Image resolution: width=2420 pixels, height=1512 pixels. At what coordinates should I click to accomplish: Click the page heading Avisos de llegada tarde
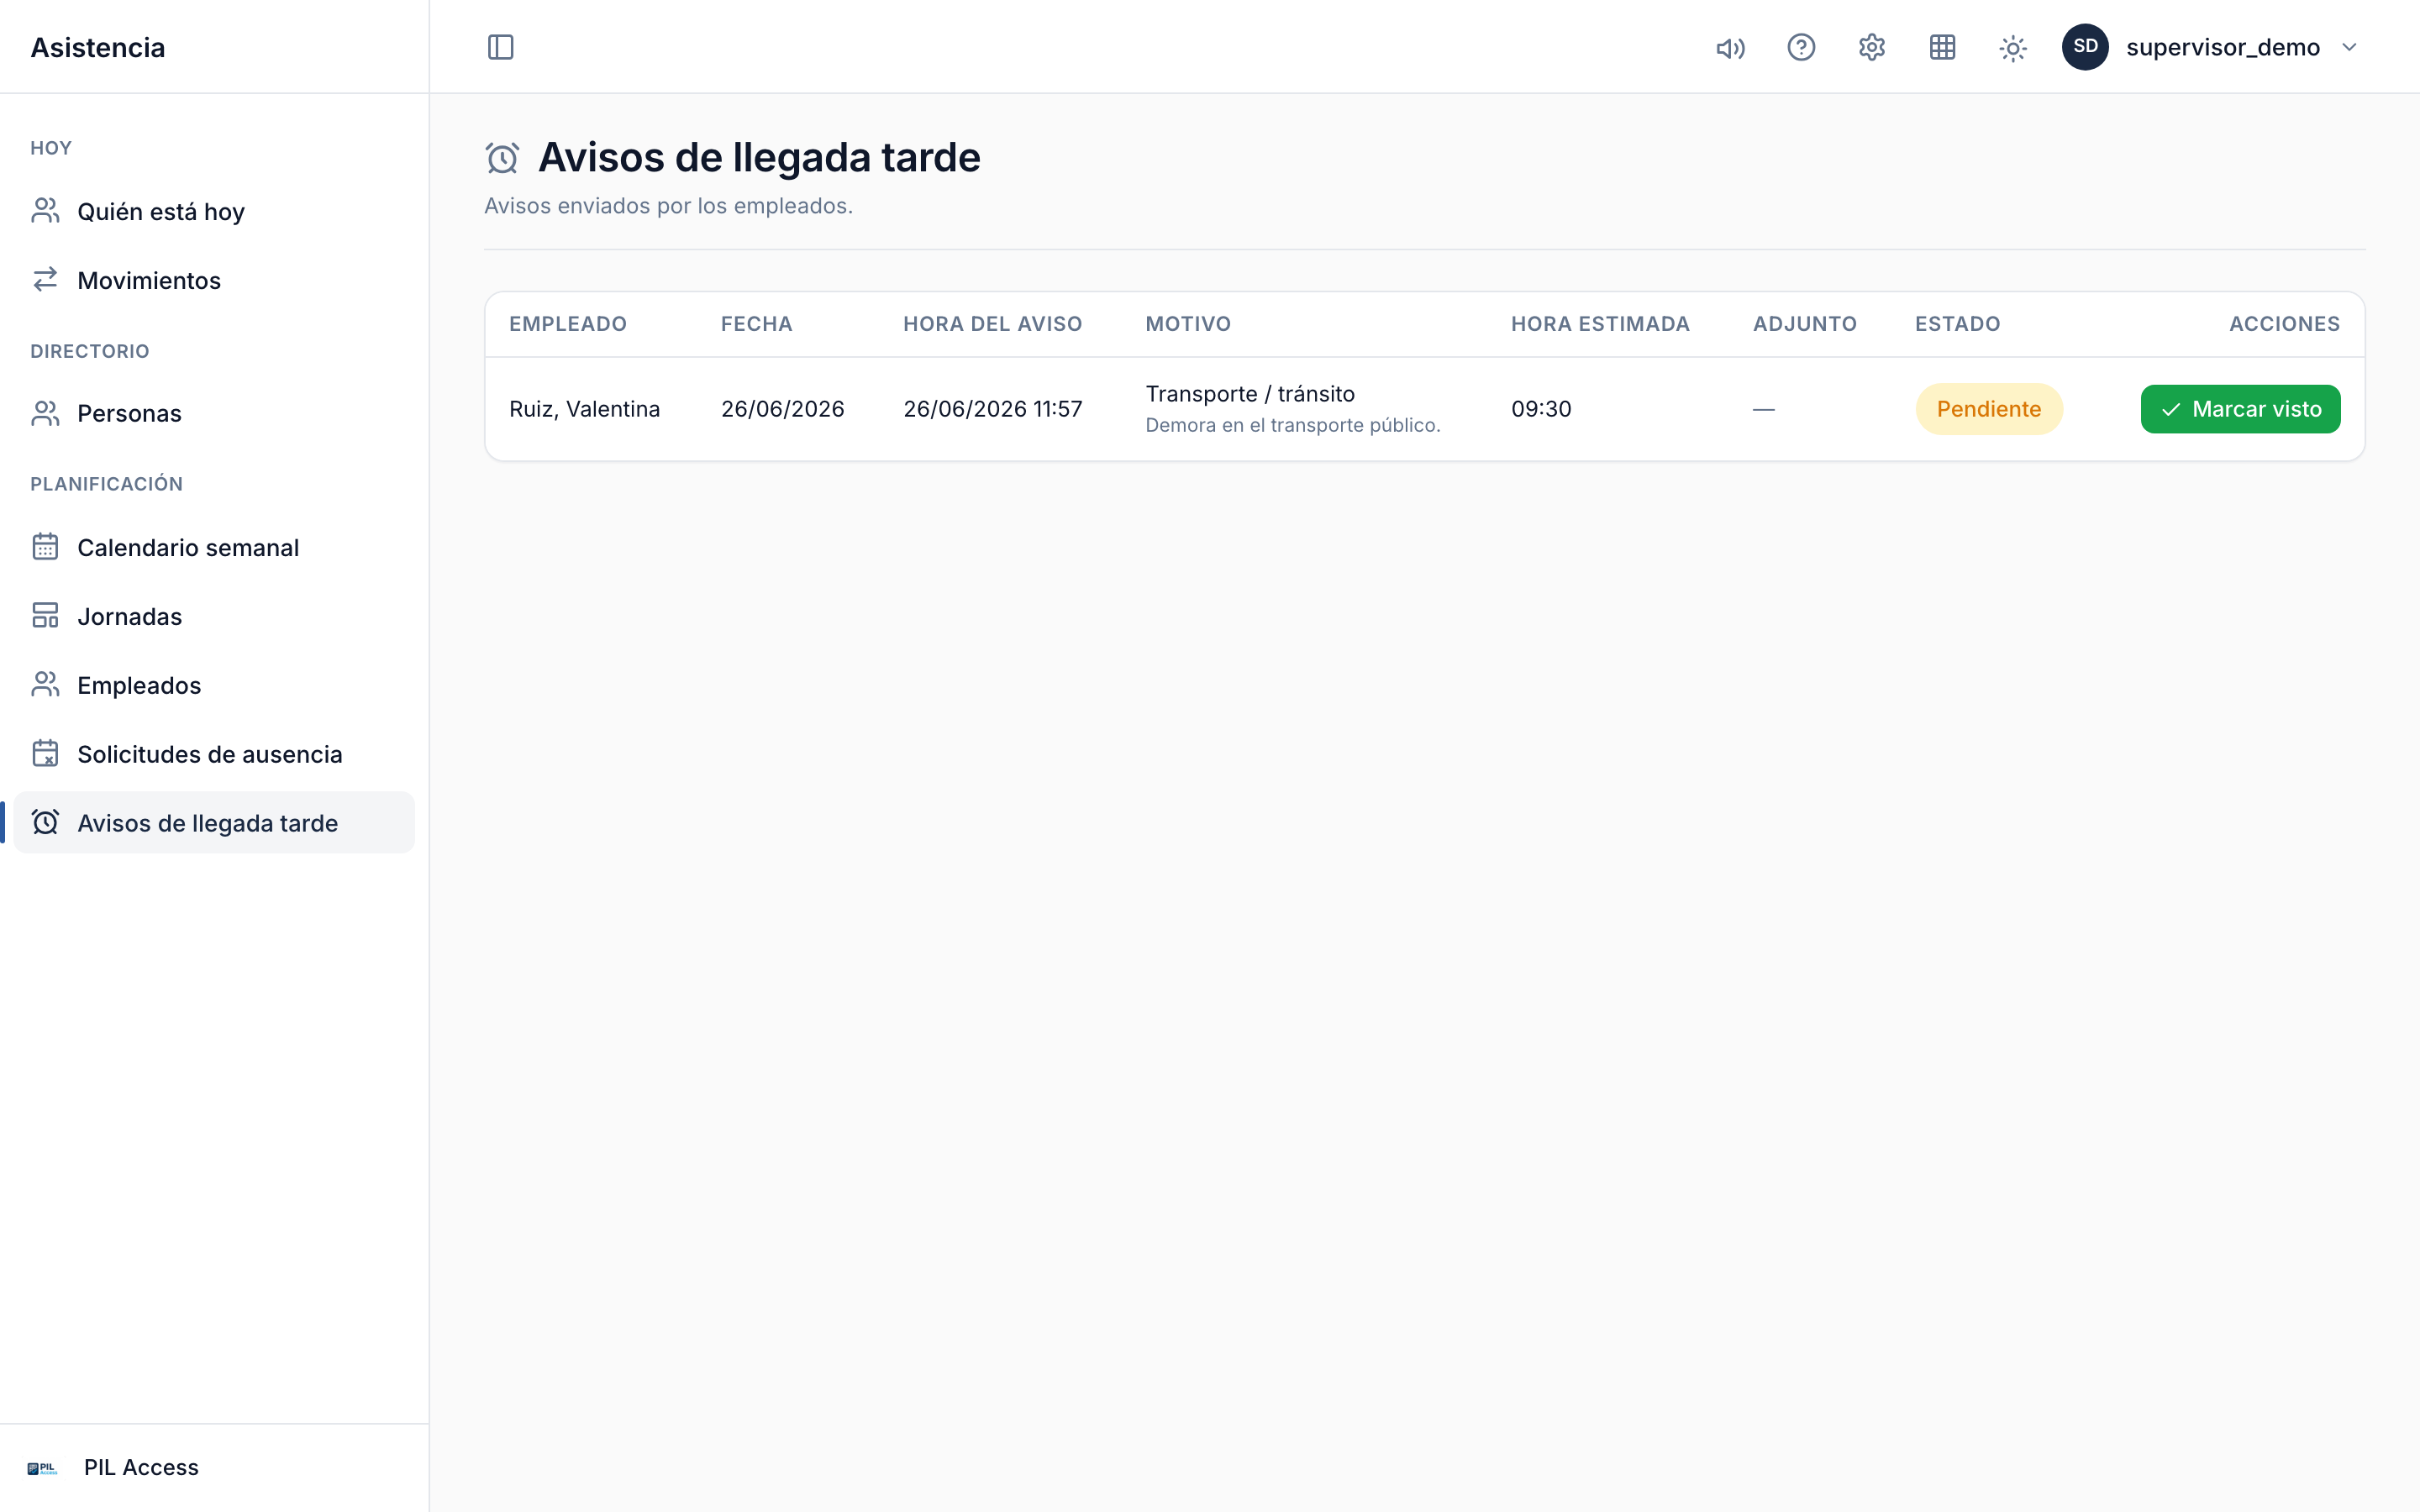[x=759, y=158]
